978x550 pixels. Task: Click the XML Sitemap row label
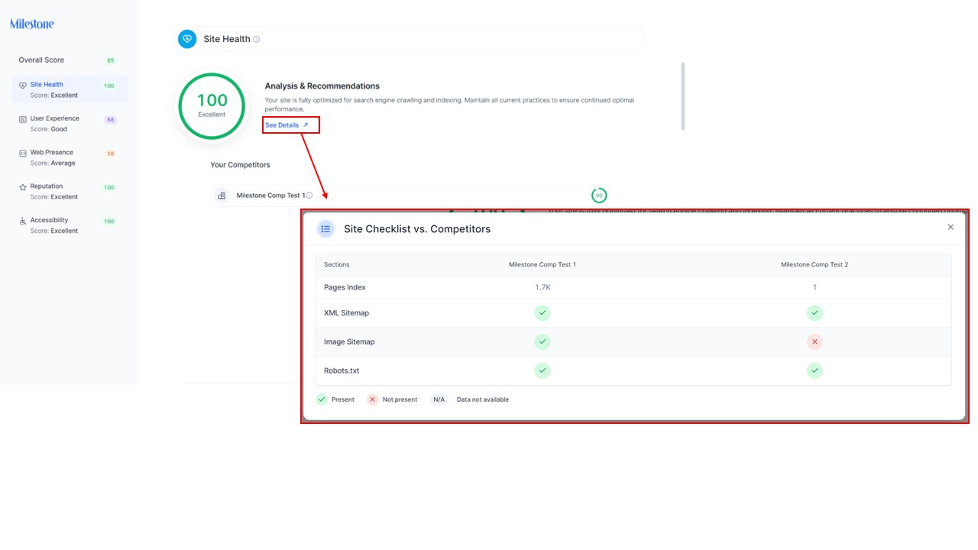click(346, 312)
